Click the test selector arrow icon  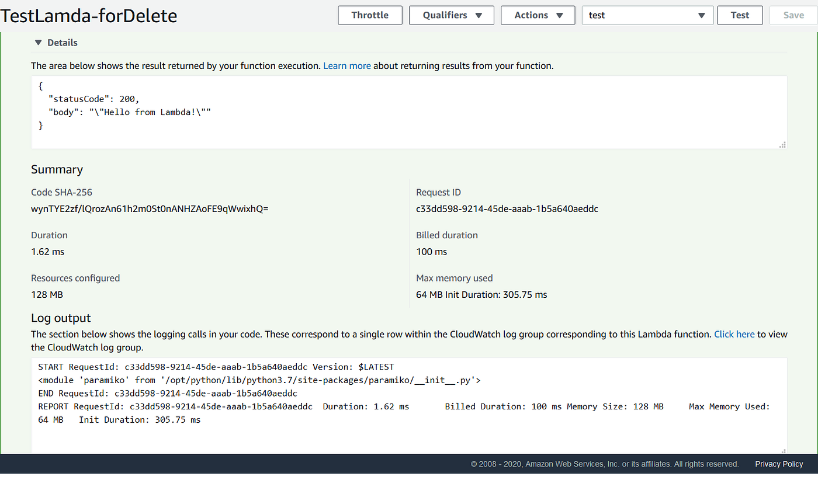point(702,16)
